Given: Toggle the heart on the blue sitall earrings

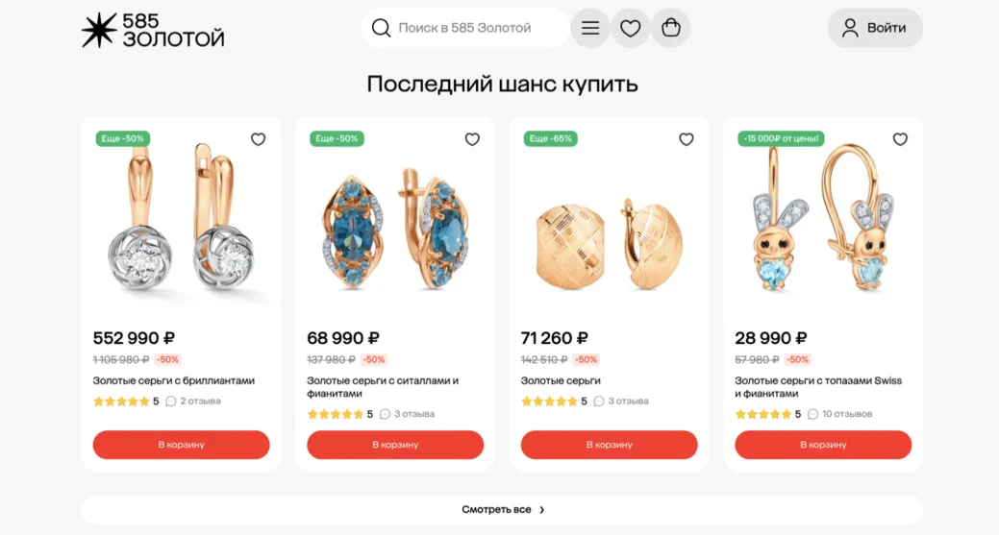Looking at the screenshot, I should click(472, 139).
